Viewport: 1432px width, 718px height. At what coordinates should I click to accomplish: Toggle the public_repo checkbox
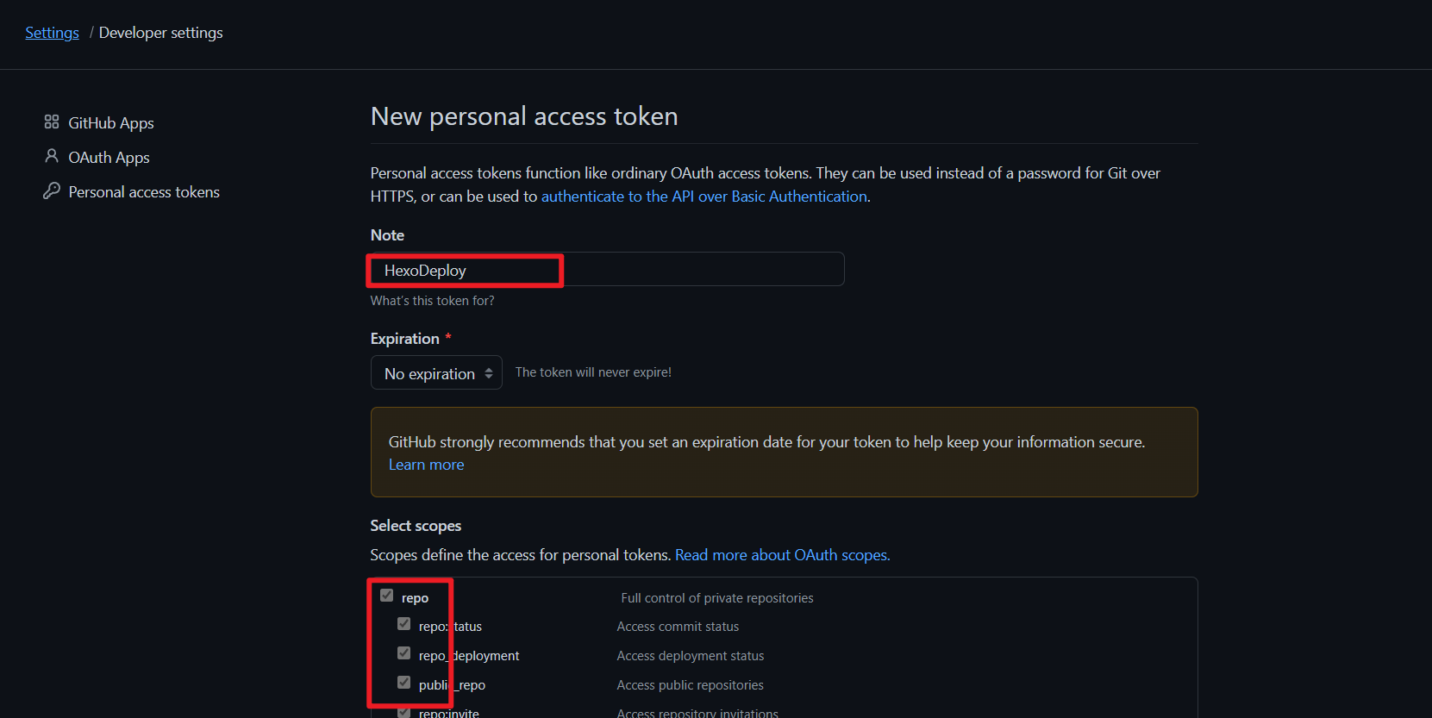coord(404,683)
